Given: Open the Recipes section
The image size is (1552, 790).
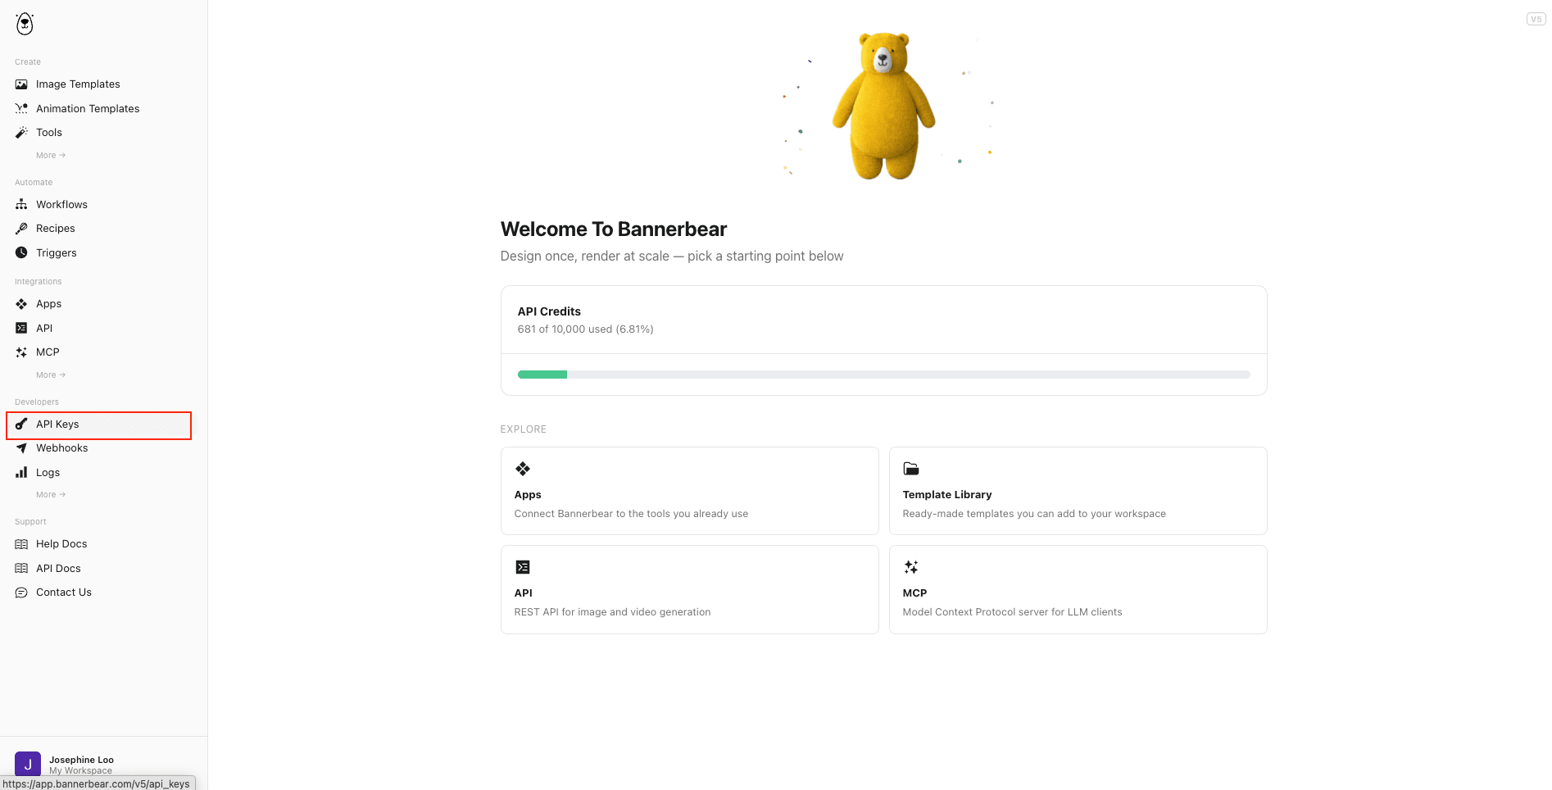Looking at the screenshot, I should pos(56,229).
